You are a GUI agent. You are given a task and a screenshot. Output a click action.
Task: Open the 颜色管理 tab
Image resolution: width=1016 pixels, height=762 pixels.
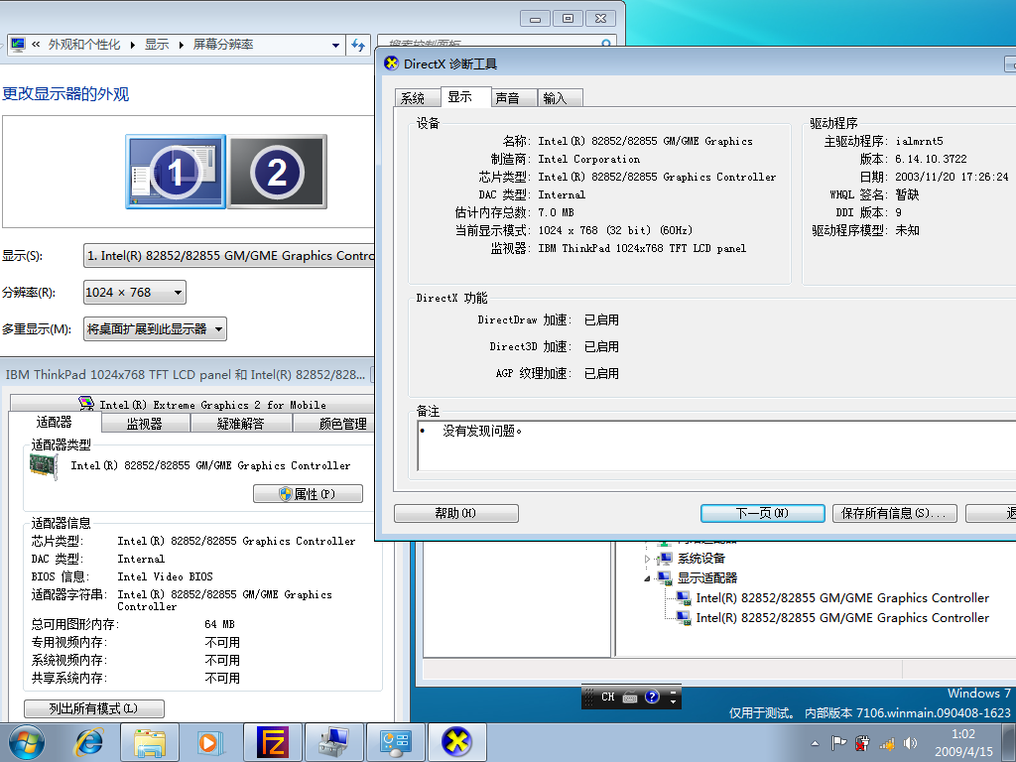coord(334,424)
